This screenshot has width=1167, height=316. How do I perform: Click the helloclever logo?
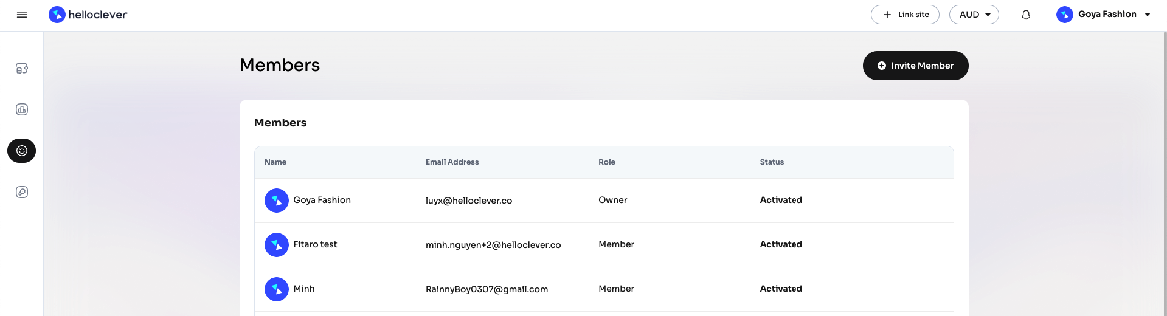pyautogui.click(x=88, y=15)
